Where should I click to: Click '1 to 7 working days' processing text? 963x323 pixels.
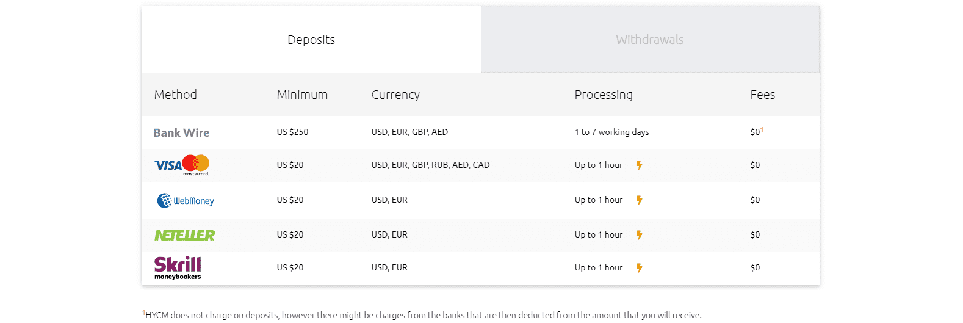pyautogui.click(x=611, y=132)
